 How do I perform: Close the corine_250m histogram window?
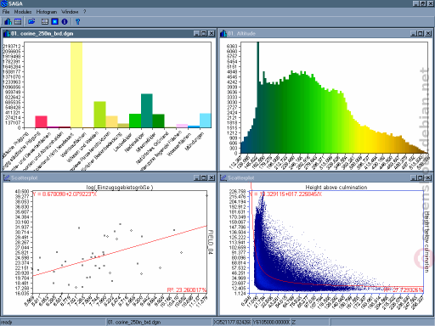pos(212,33)
